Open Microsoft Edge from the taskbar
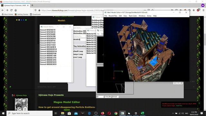 pyautogui.click(x=89, y=113)
